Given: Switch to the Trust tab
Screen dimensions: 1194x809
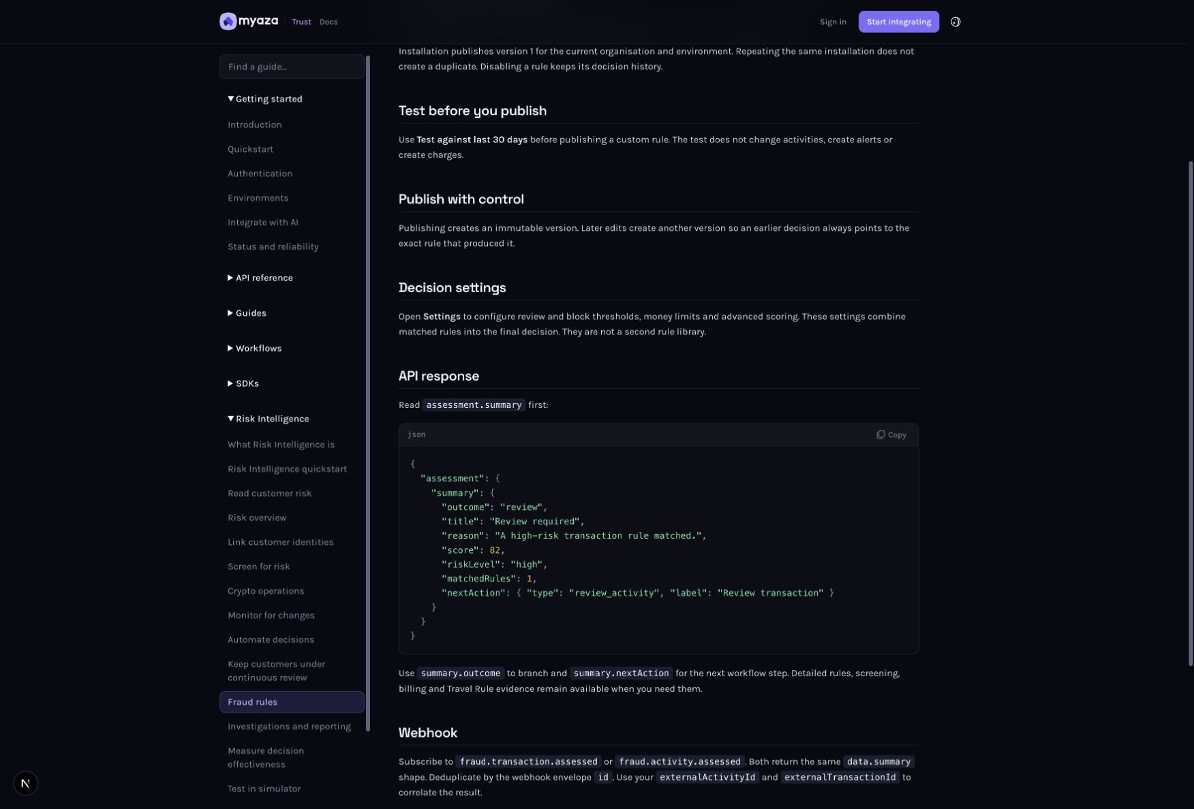Looking at the screenshot, I should [x=301, y=22].
